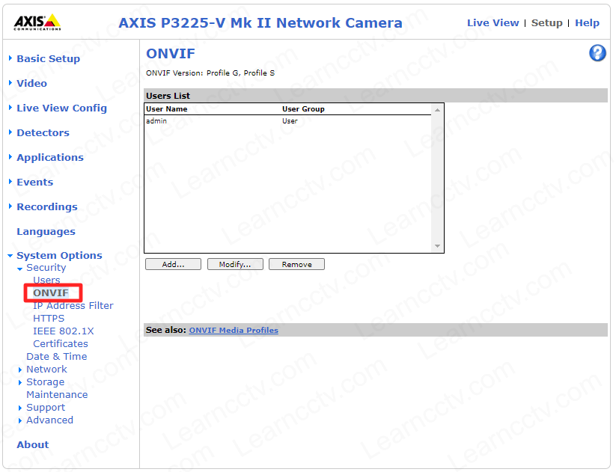Viewport: 616px width, 472px height.
Task: Expand the Basic Setup menu section
Action: click(48, 59)
